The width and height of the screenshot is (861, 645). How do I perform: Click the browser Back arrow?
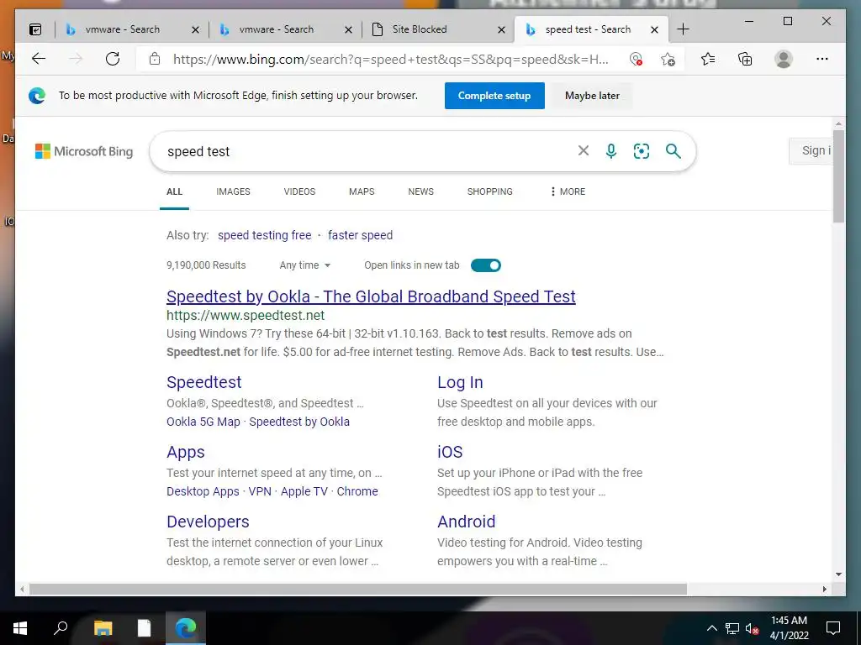pos(39,59)
